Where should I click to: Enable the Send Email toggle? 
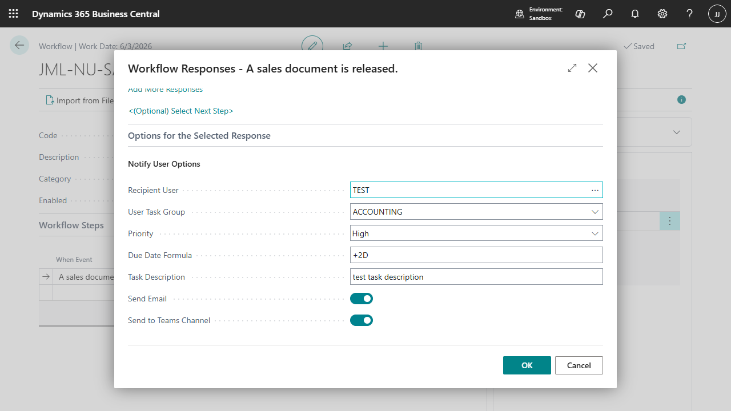(361, 298)
